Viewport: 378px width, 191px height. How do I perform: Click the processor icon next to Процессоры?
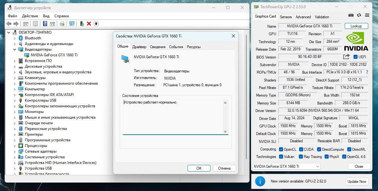(21, 146)
